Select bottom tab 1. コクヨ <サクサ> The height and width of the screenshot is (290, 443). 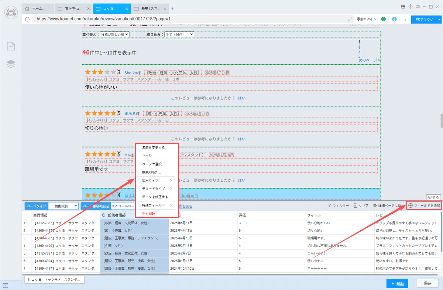point(54,280)
